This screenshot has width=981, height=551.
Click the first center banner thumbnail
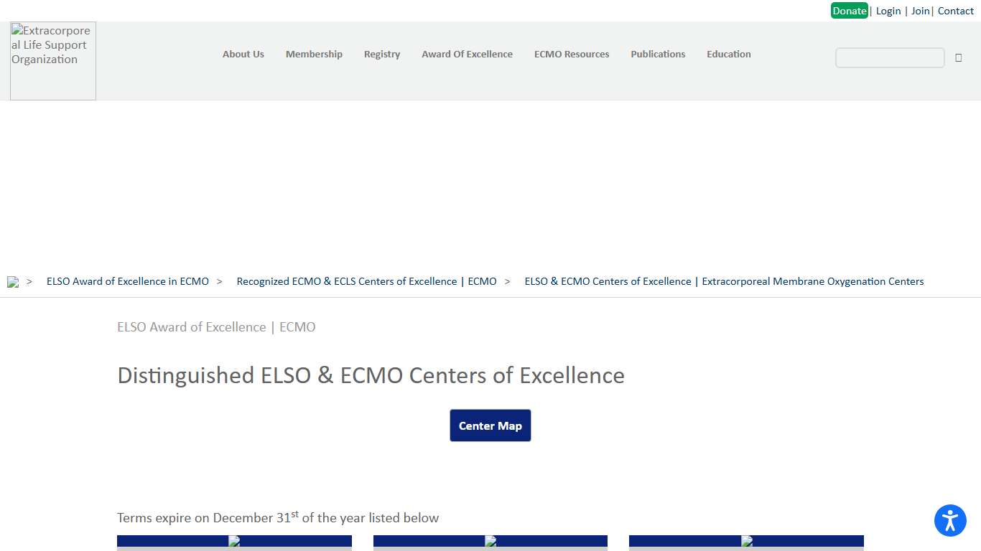point(234,542)
